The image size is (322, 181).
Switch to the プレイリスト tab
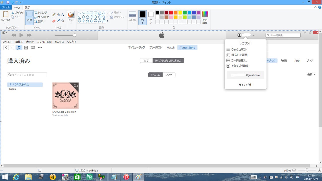(x=156, y=48)
